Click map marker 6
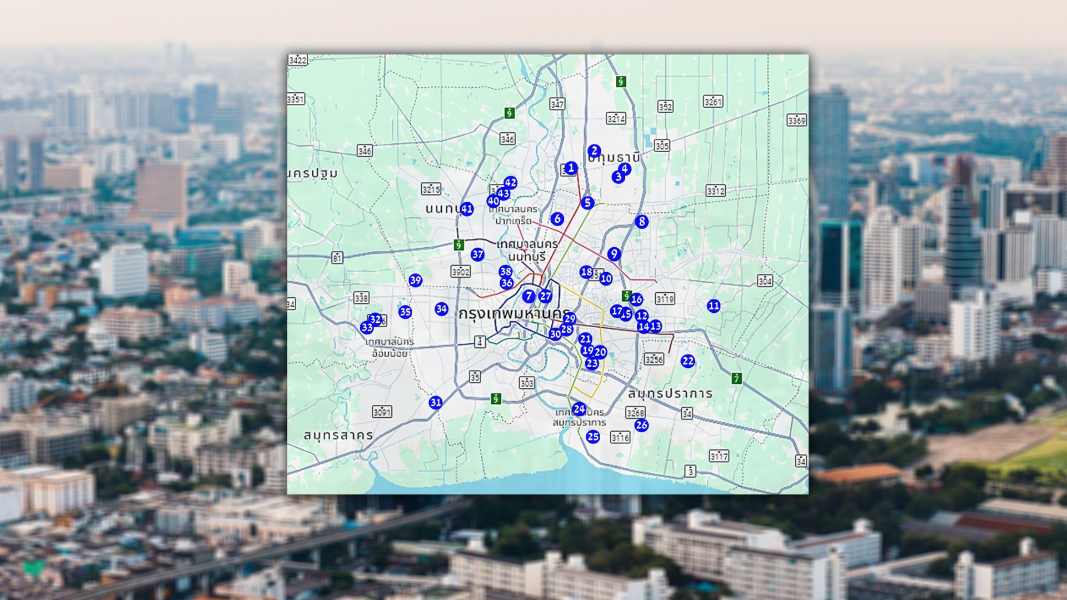 tap(557, 219)
